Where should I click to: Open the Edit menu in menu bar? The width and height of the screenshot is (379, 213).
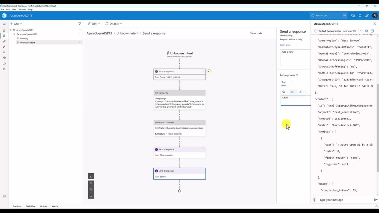(x=8, y=9)
